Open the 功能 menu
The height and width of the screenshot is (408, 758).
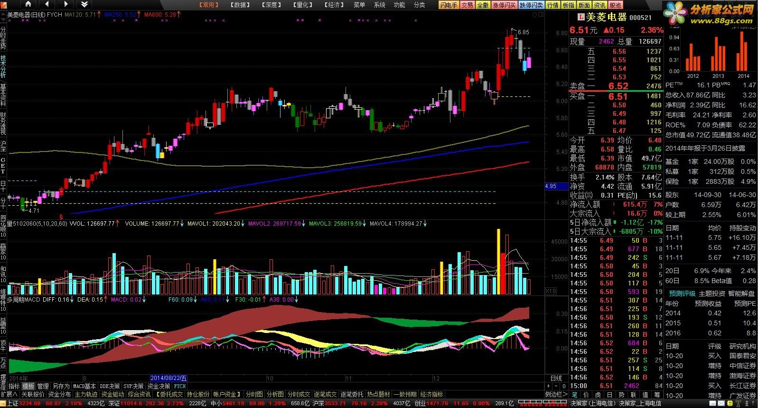(399, 5)
